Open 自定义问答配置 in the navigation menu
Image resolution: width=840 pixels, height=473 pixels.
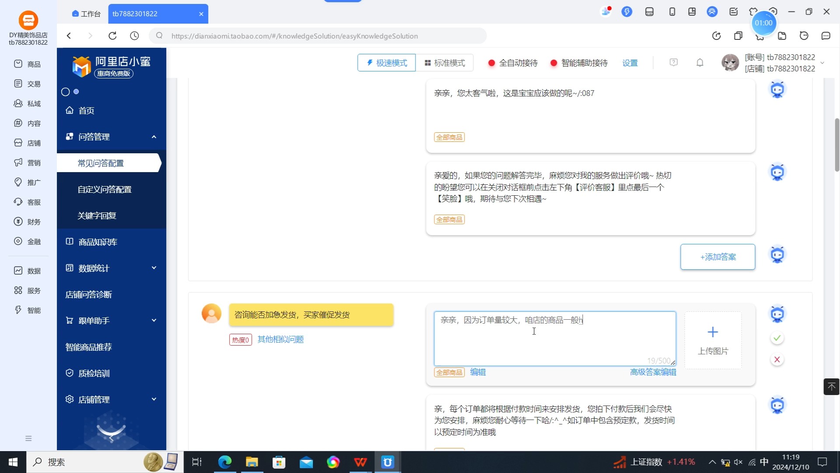coord(104,189)
